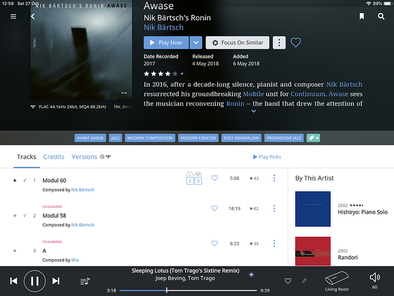Open album three-dot more menu

pos(279,43)
